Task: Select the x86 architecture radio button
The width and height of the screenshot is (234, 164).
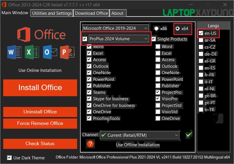Action: (156, 28)
